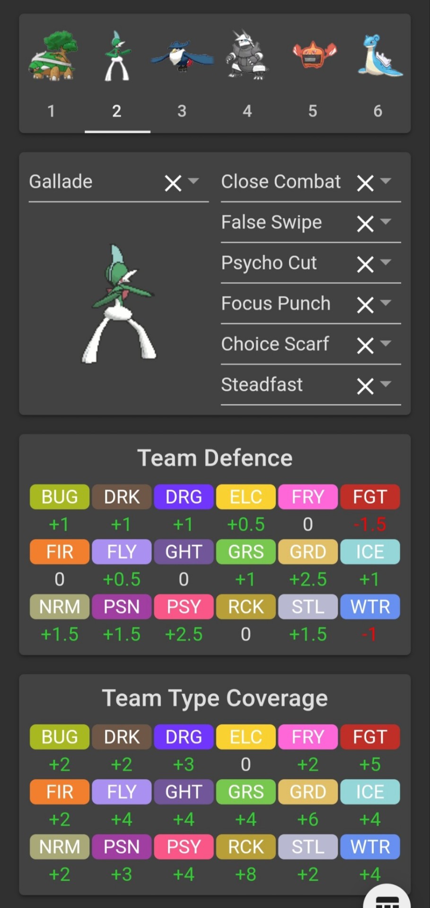Screen dimensions: 430x908
Task: Click the RCK badge in Team Defence
Action: [x=246, y=607]
